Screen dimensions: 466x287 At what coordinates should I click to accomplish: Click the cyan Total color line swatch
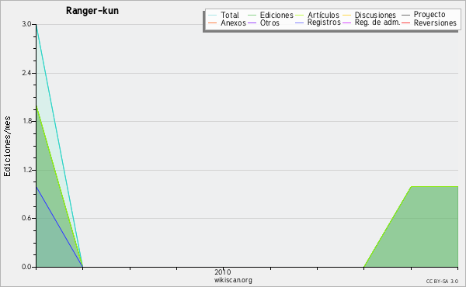coord(213,15)
